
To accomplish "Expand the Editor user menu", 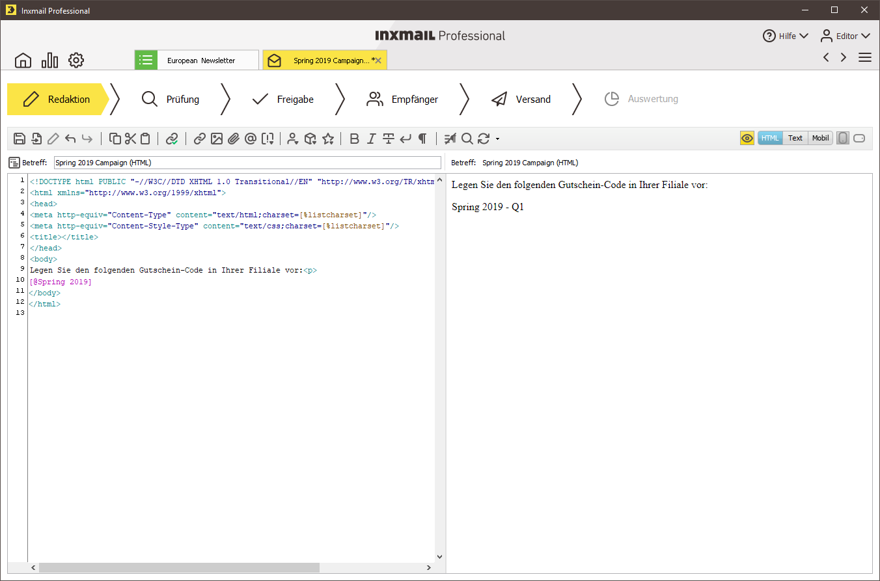I will (845, 36).
